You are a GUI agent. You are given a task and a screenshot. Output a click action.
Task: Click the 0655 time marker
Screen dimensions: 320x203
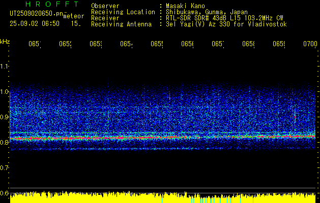157,44
